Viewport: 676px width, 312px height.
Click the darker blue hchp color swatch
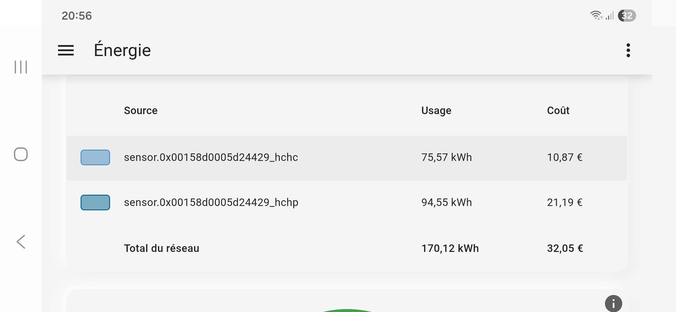pyautogui.click(x=95, y=203)
